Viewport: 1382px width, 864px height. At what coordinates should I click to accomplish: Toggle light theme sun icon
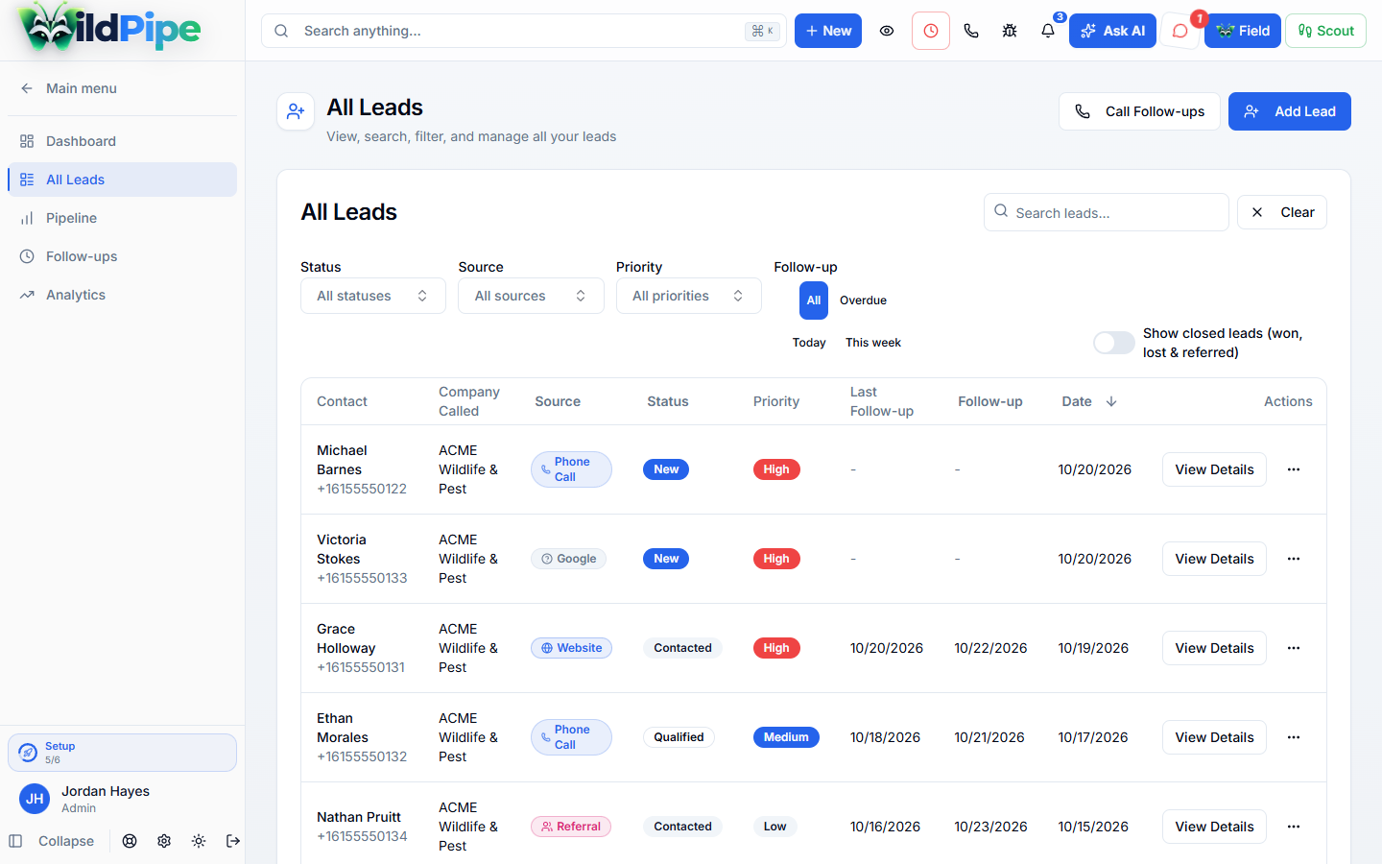[199, 841]
